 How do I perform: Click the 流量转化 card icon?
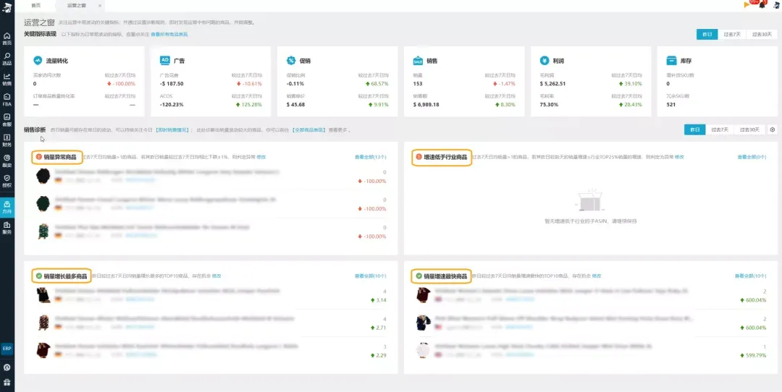point(38,60)
